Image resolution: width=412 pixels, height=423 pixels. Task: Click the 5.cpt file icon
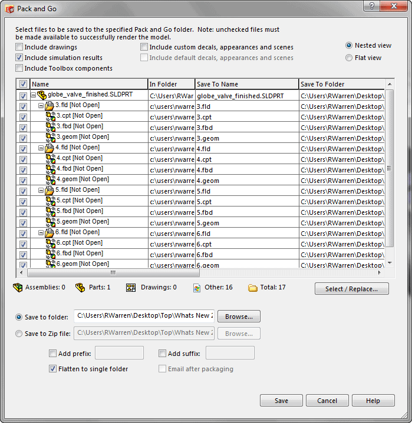tap(51, 201)
